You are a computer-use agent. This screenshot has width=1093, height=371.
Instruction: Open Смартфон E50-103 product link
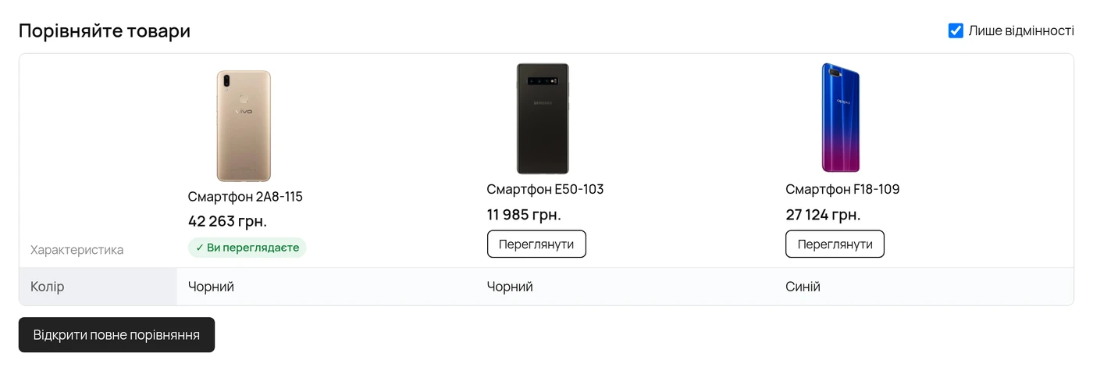tap(545, 189)
